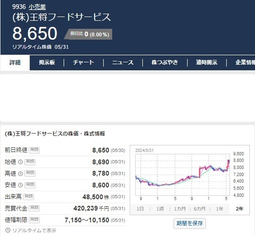
Task: Switch to the チャート tab
Action: click(x=83, y=62)
